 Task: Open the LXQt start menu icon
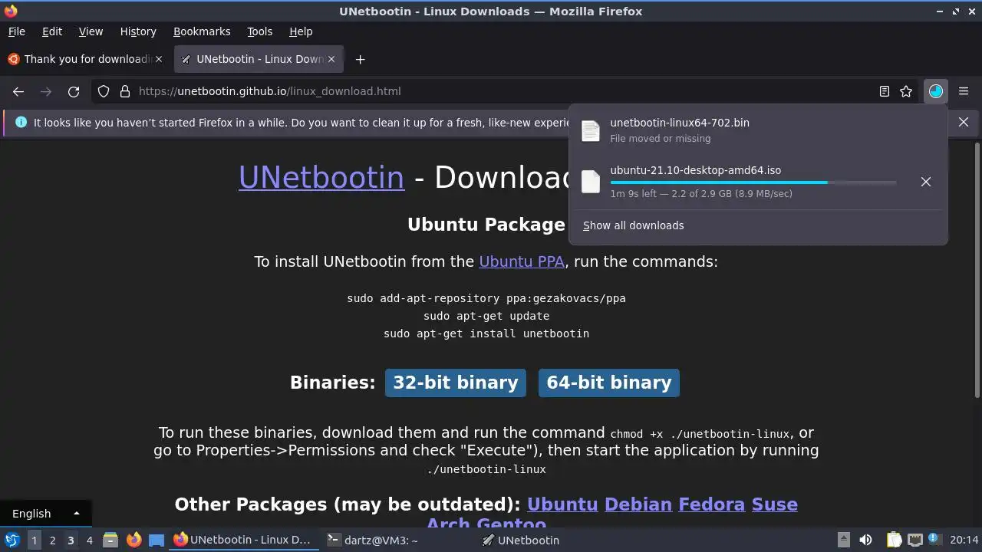coord(12,540)
